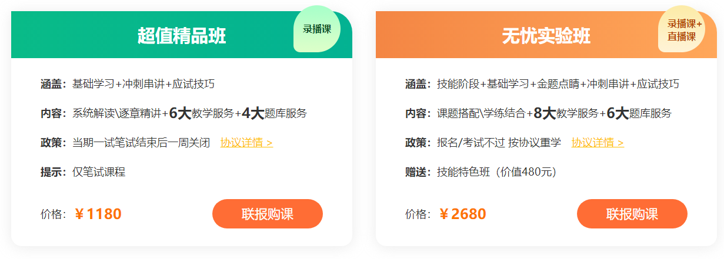Click 基础学习+冲刺串讲+应试技巧 coverage text in 超值精品班

coord(143,84)
